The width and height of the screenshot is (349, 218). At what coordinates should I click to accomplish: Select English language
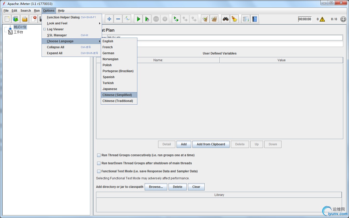click(x=119, y=41)
